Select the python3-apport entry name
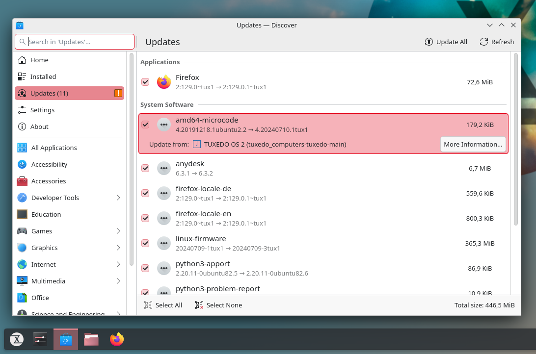 (x=203, y=264)
